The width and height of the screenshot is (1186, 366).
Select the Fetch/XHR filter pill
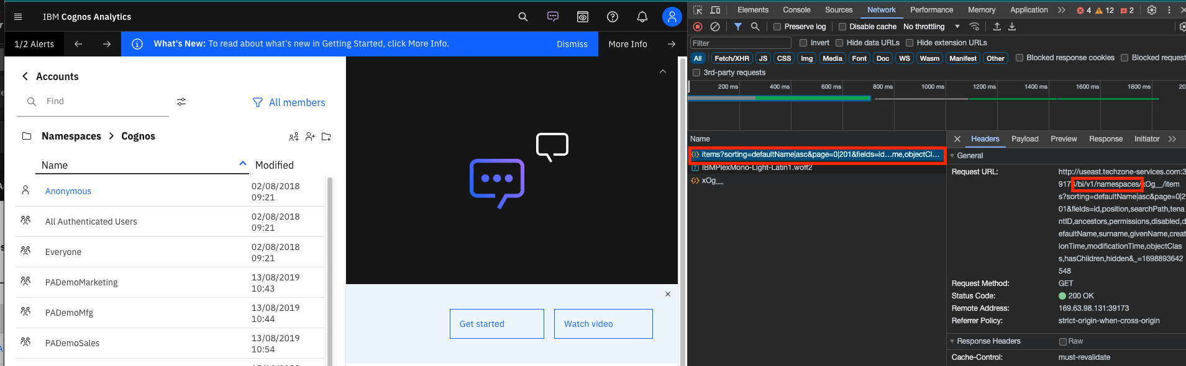pyautogui.click(x=732, y=58)
